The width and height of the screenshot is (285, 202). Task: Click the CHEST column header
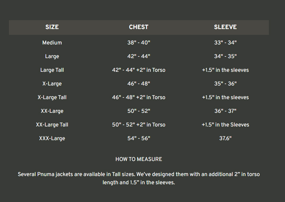[139, 27]
